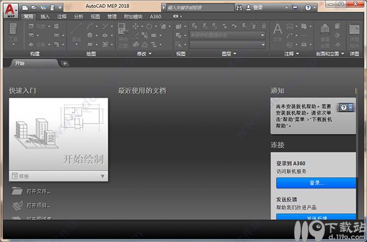This screenshot has width=367, height=242.
Task: Click the Match Properties icon in 修改 panel
Action: (123, 29)
